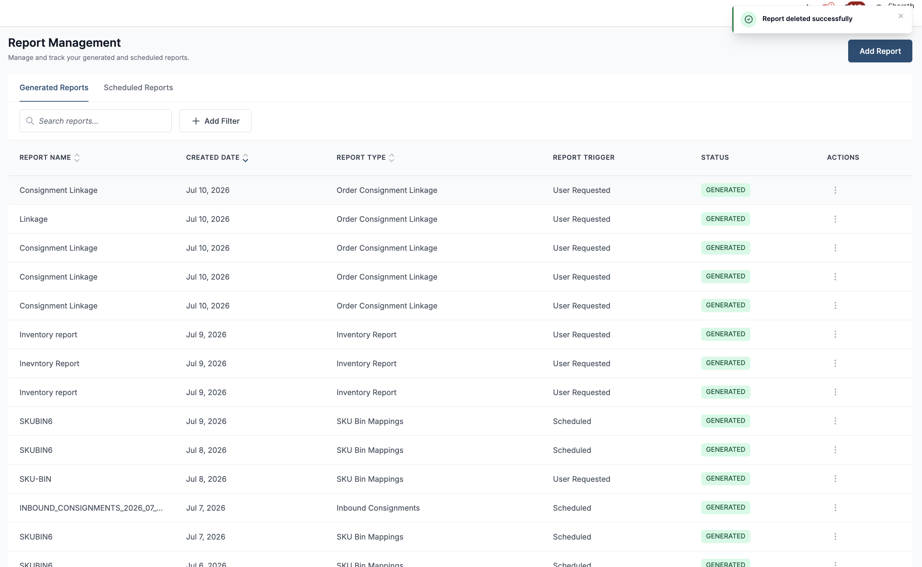Open actions menu for SKU-BIN report
922x567 pixels.
point(835,479)
